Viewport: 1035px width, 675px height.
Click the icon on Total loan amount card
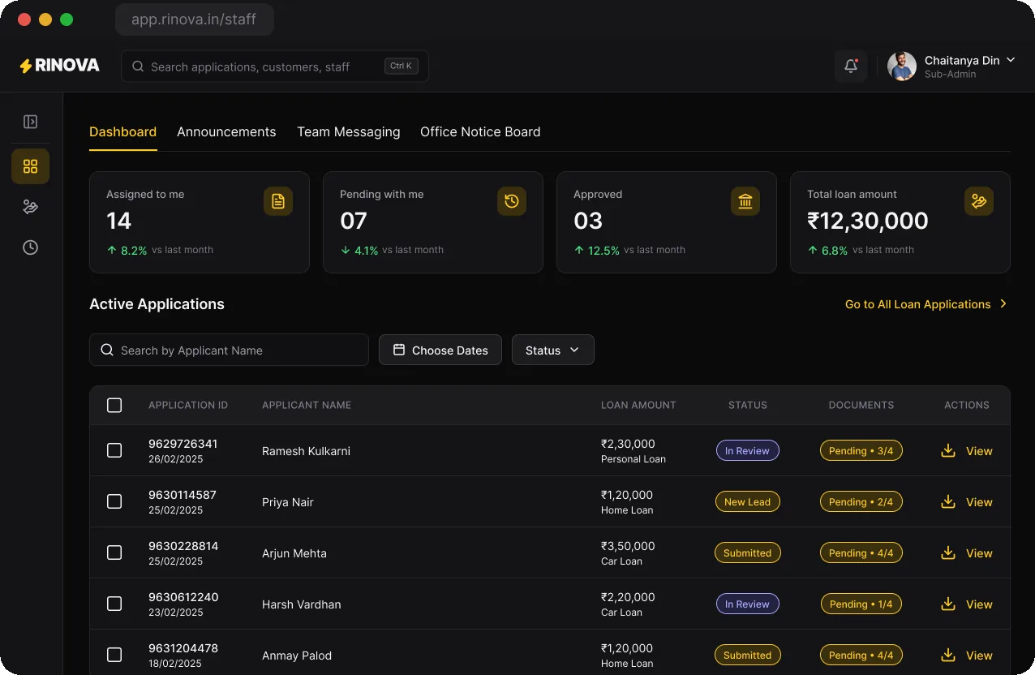click(979, 201)
